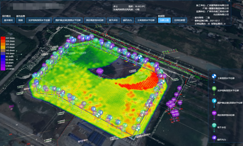Open the 基本情况 overview tab
243x146 pixels.
tap(8, 20)
